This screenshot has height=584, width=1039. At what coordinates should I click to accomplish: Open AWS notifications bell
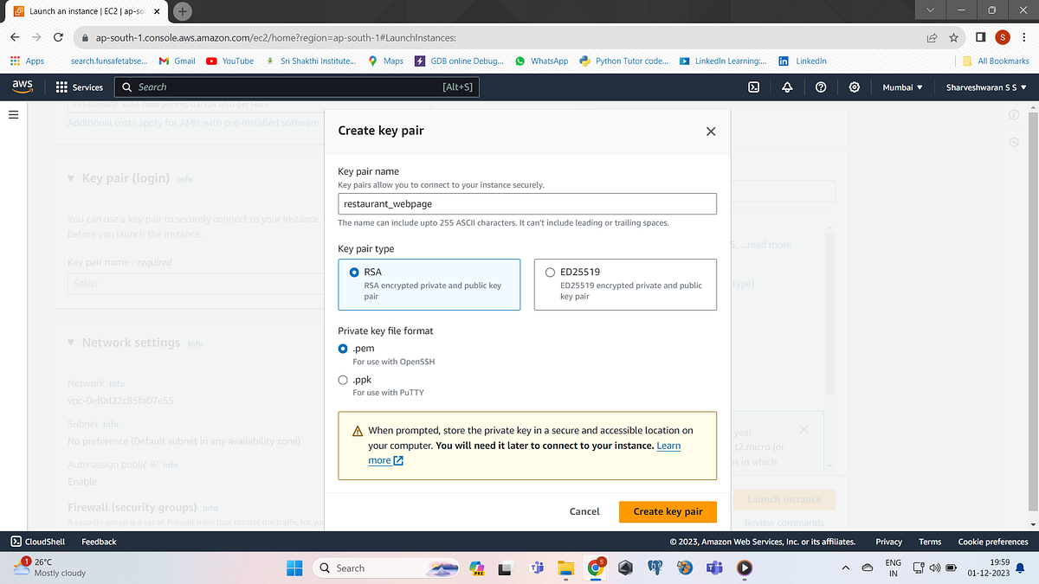787,87
